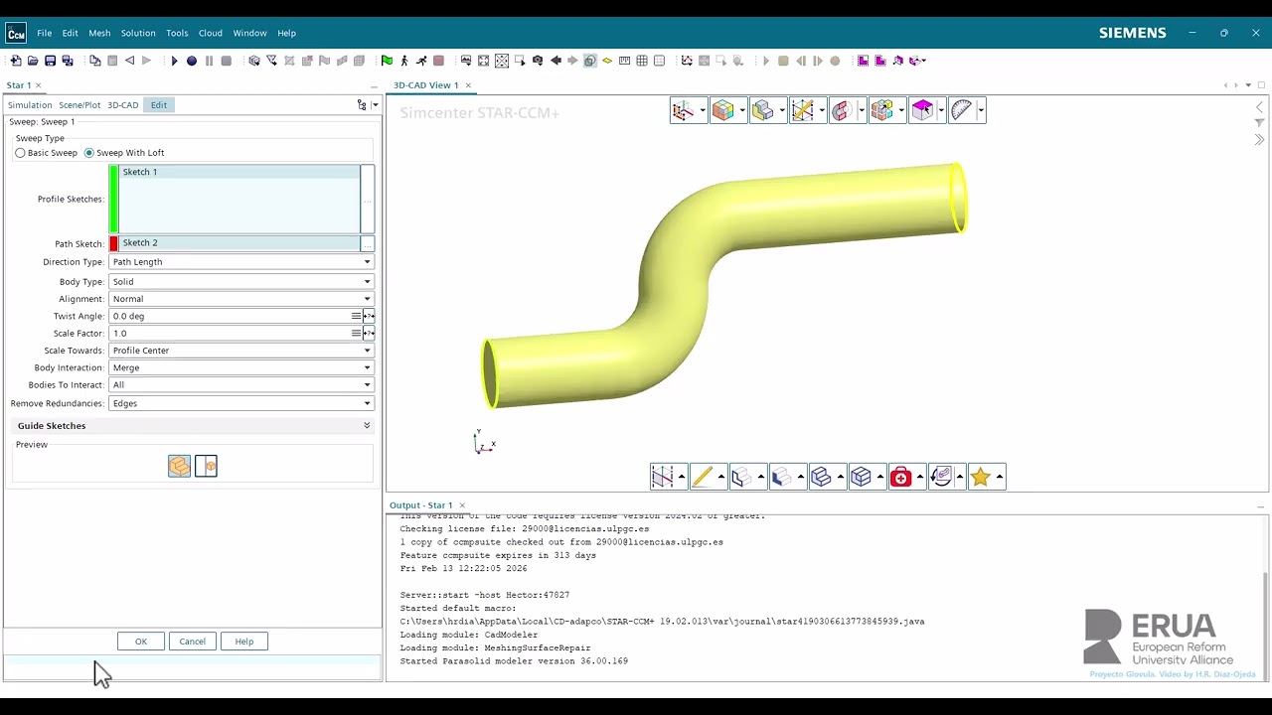This screenshot has height=715, width=1272.
Task: Click the Twist Angle input field
Action: pos(230,316)
